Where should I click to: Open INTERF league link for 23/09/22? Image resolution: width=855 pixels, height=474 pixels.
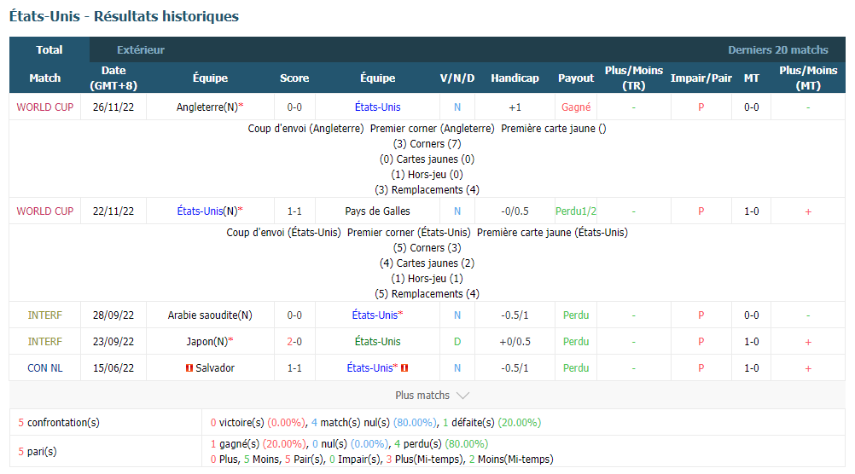click(x=44, y=342)
